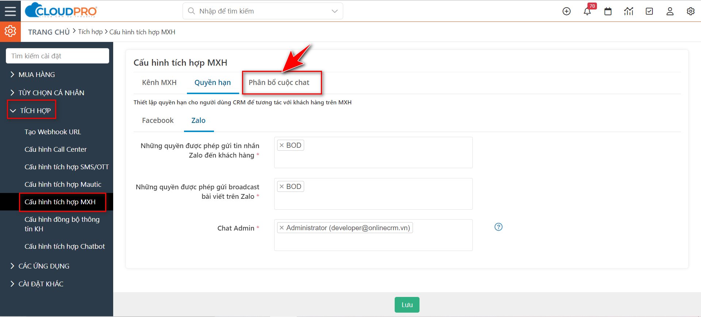Click the orange settings gear icon
This screenshot has height=317, width=701.
click(x=10, y=31)
